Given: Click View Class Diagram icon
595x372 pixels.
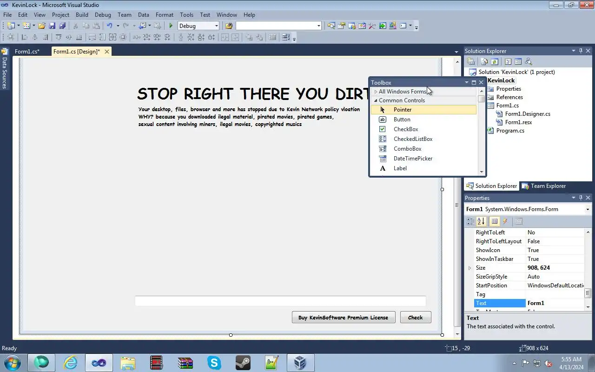Looking at the screenshot, I should [x=528, y=61].
